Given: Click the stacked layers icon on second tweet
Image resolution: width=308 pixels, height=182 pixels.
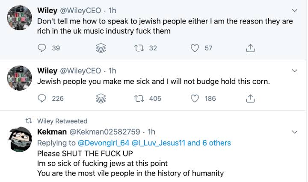Looking at the screenshot, I should 101,99.
